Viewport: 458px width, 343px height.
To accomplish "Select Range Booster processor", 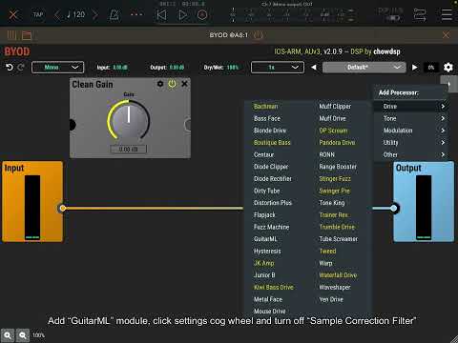I will (338, 167).
